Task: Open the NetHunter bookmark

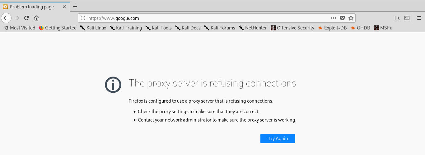Action: coord(253,28)
